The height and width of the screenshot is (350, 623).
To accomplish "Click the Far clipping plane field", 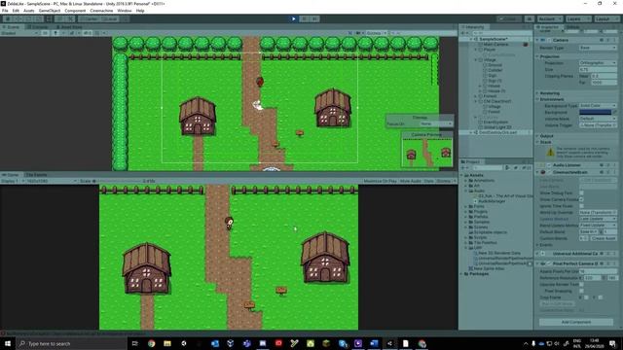I will (x=604, y=82).
